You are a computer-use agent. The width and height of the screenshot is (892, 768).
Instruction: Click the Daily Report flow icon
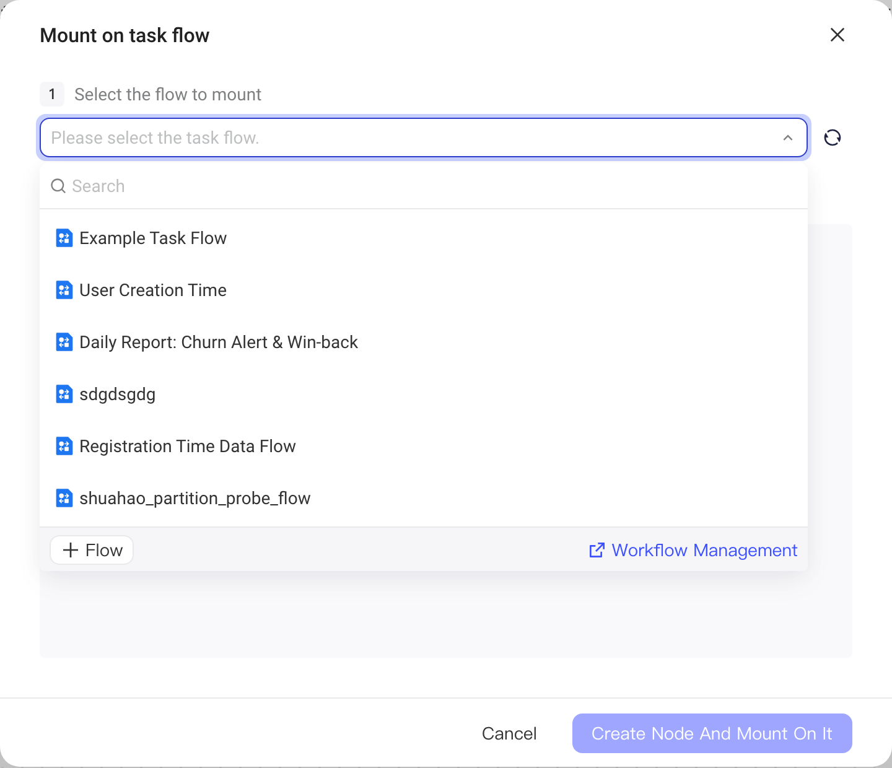coord(64,342)
